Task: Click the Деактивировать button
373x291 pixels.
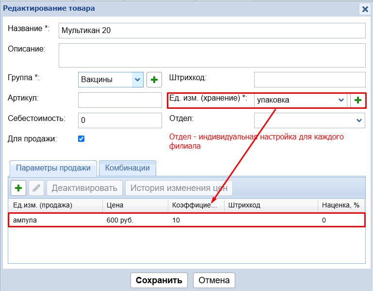Action: tap(84, 188)
